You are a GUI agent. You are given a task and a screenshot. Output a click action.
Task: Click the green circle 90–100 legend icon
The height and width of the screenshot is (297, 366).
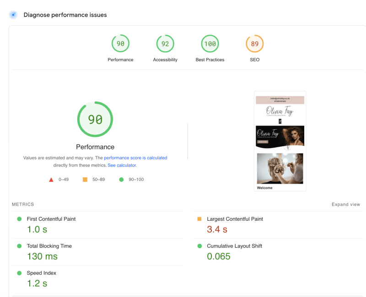pos(121,180)
